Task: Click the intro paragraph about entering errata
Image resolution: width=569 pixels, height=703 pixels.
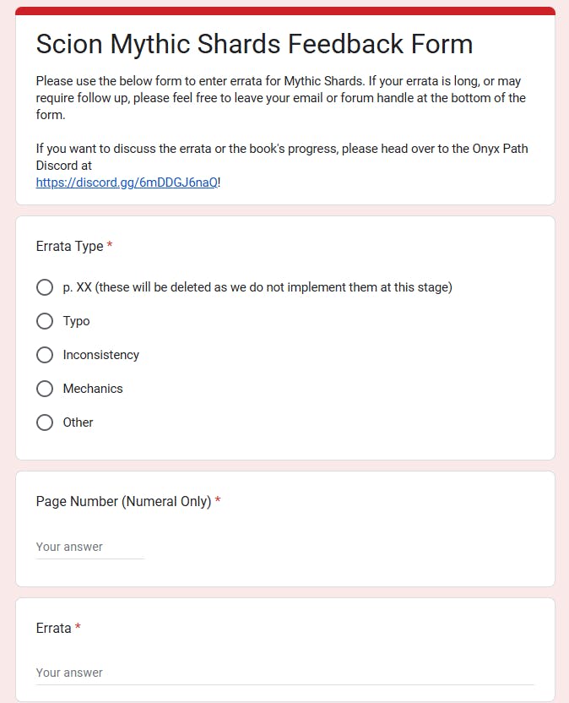Action: [x=280, y=97]
